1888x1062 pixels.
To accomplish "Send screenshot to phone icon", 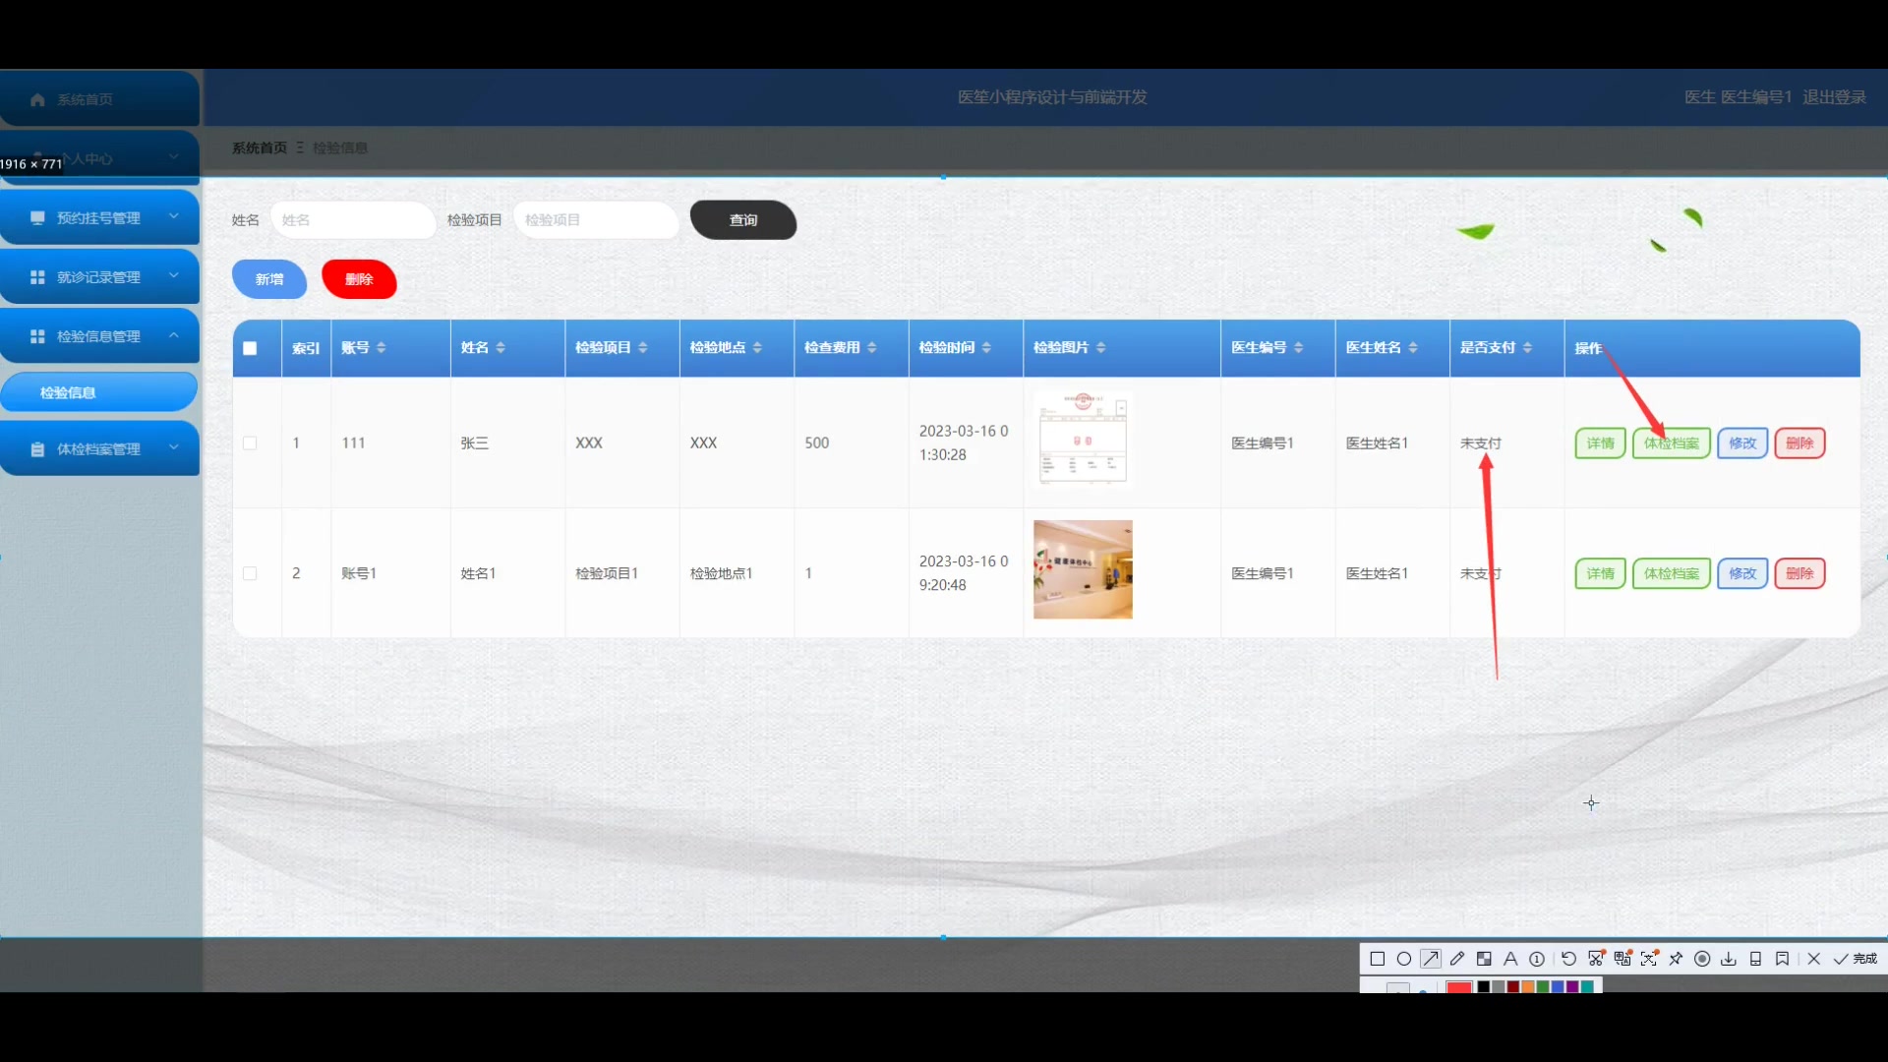I will pyautogui.click(x=1755, y=959).
